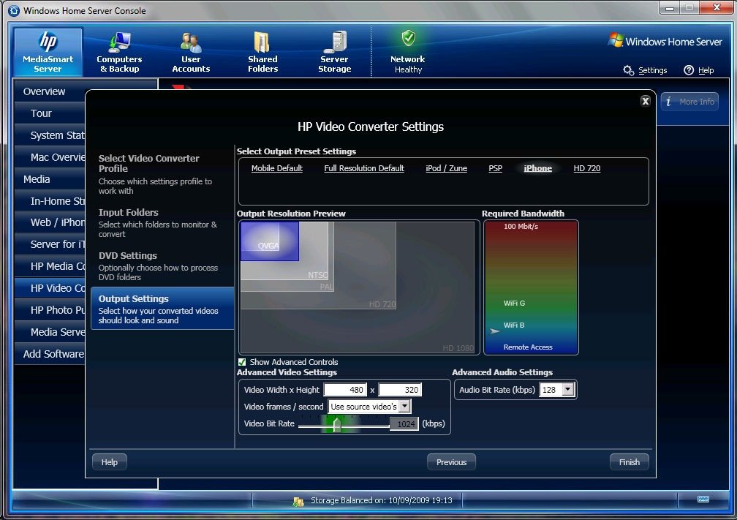Select iPod / Zune preset
Screen dimensions: 737x520
(x=446, y=168)
